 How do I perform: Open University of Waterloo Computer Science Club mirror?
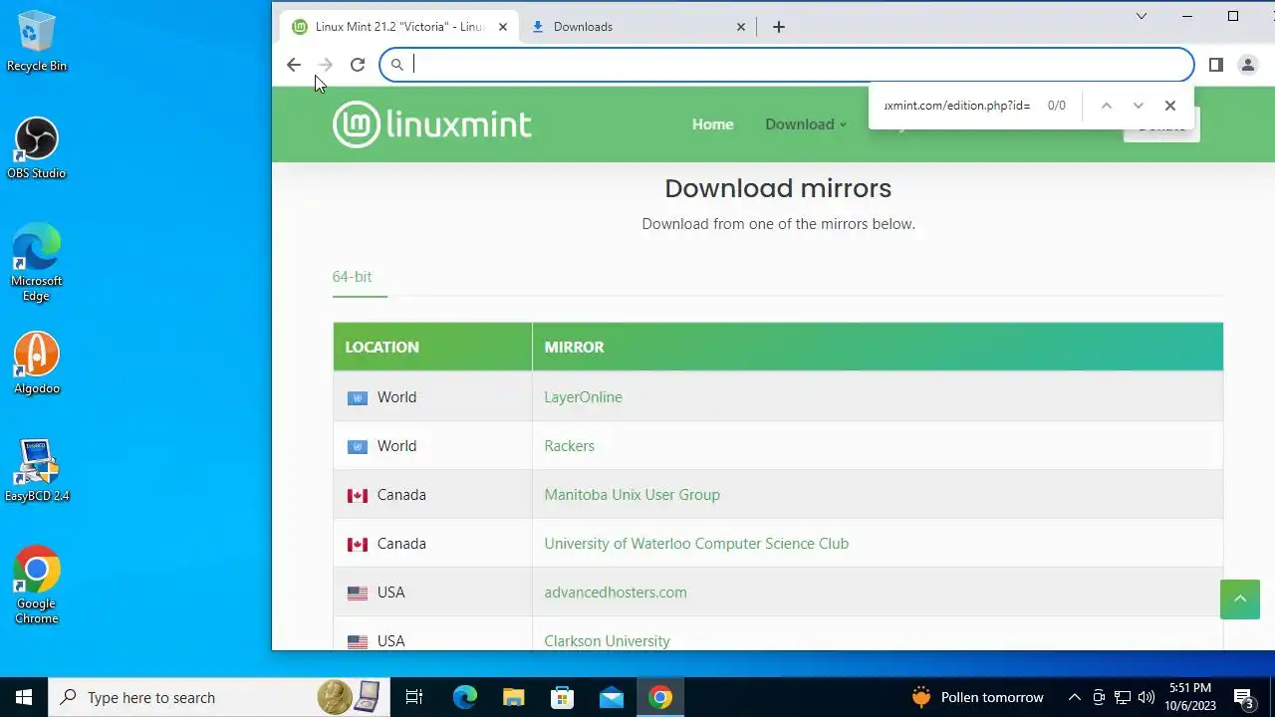pos(696,544)
